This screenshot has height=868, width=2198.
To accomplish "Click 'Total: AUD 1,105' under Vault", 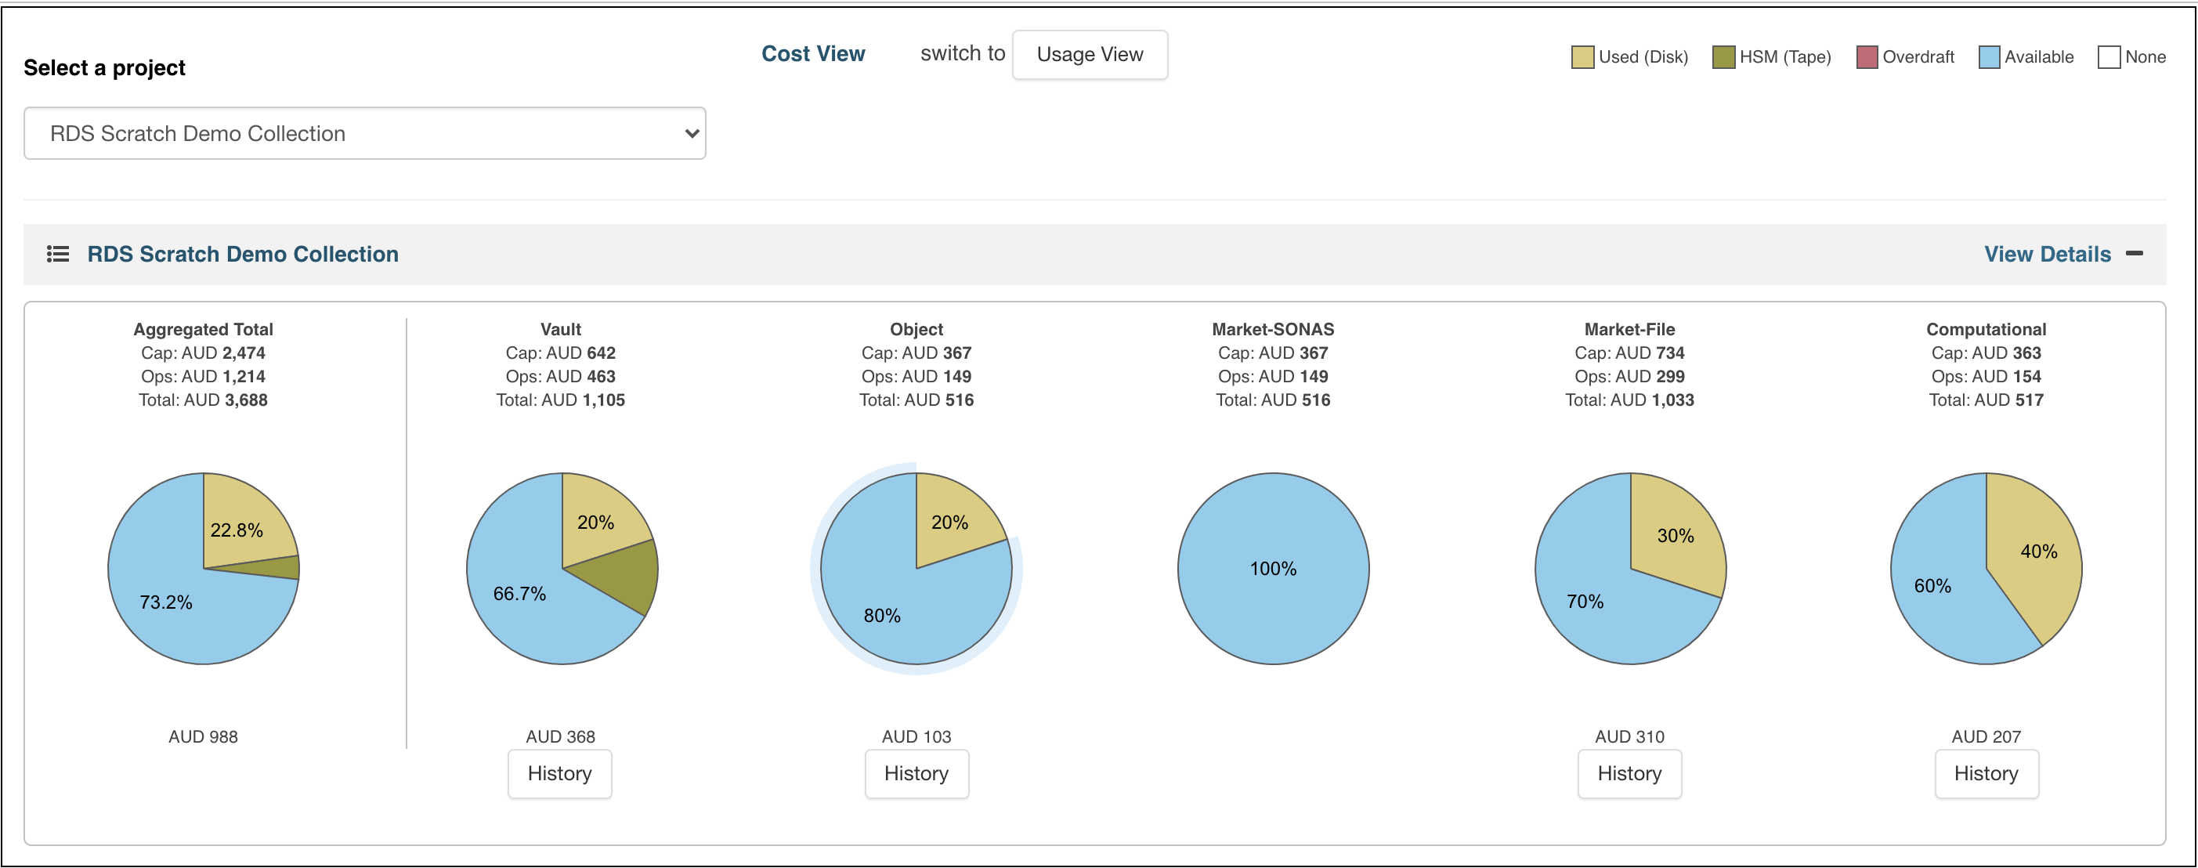I will 561,400.
